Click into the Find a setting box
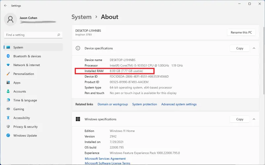The height and width of the screenshot is (165, 265). [x=30, y=35]
